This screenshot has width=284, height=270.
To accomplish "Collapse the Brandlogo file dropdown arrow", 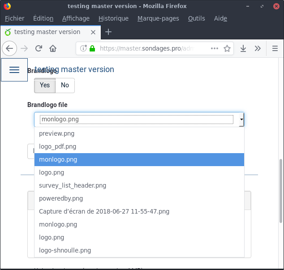I will (x=241, y=120).
